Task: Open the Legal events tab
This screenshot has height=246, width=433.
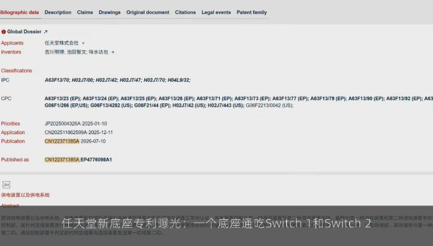Action: point(216,12)
